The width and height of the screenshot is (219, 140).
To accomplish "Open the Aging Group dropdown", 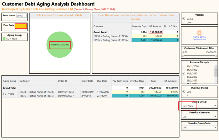I will tap(215, 106).
